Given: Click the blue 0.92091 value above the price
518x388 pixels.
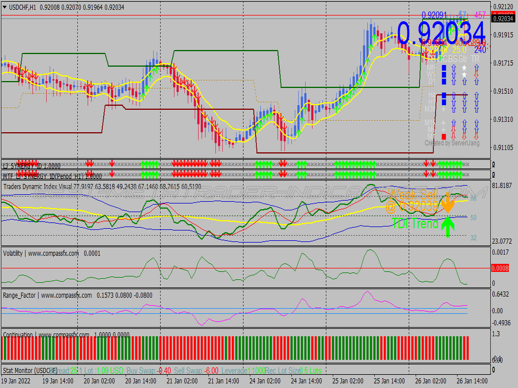Looking at the screenshot, I should [434, 15].
